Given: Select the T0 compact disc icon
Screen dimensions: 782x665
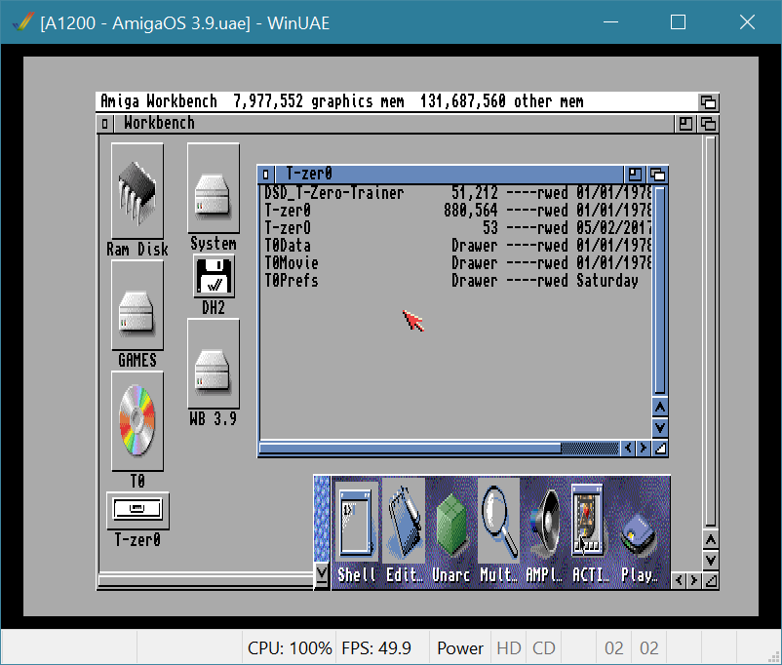Looking at the screenshot, I should coord(137,421).
